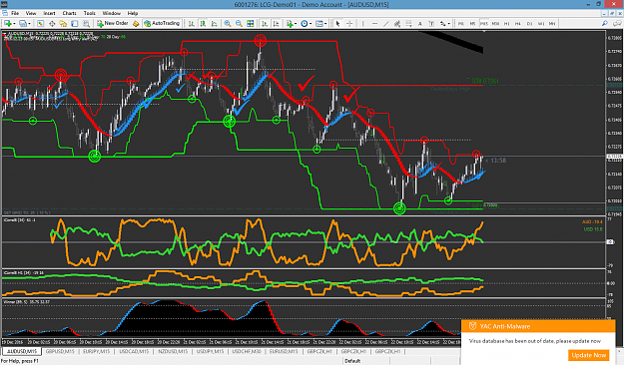Image resolution: width=624 pixels, height=365 pixels.
Task: Switch to the GBPUSD,M15 chart tab
Action: 60,352
